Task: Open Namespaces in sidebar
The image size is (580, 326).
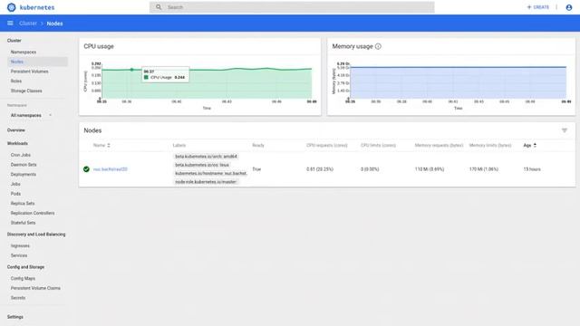Action: [x=24, y=53]
